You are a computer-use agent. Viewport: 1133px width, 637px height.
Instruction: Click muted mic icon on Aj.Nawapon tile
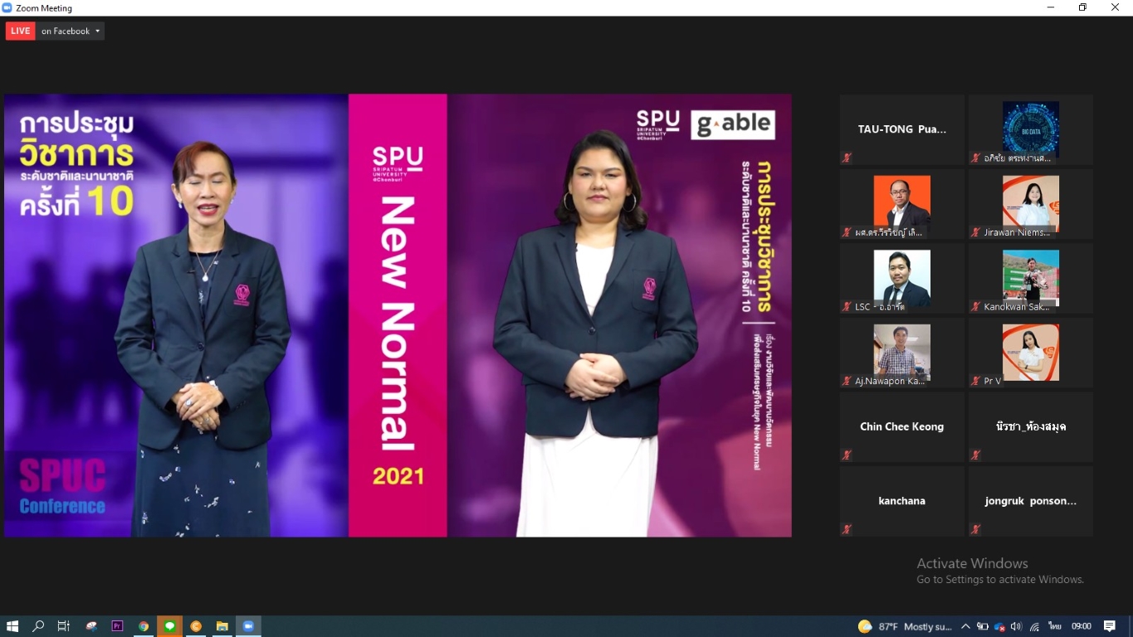(847, 381)
